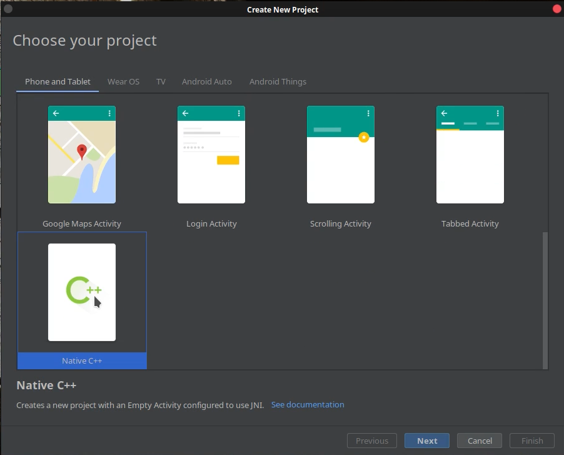Open the TV templates tab
564x455 pixels.
tap(161, 81)
